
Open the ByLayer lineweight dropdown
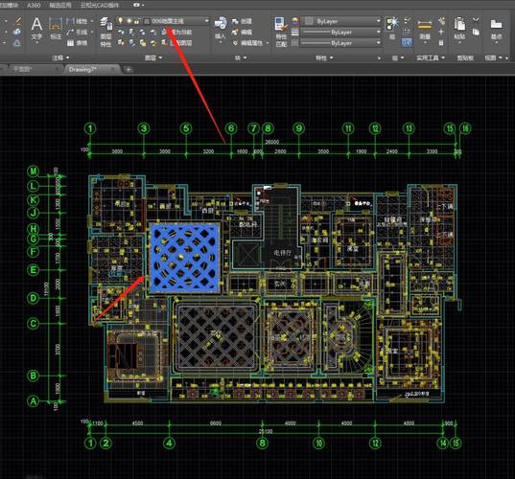coord(340,33)
